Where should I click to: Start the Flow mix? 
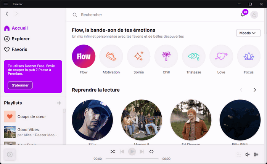[84, 56]
